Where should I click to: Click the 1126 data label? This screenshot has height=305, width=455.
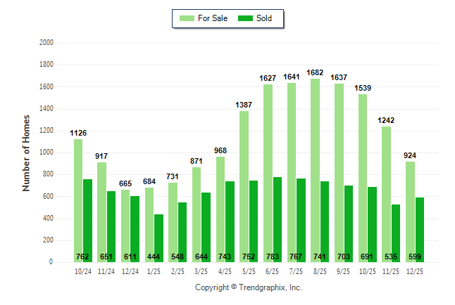[78, 134]
